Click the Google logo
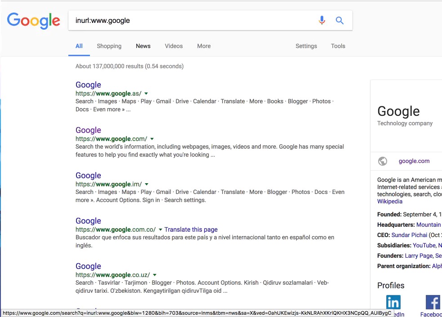This screenshot has height=317, width=442. (x=34, y=21)
